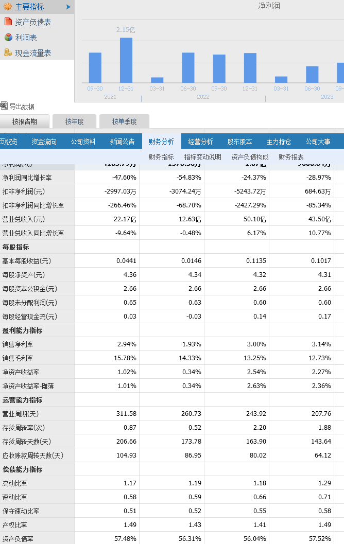The width and height of the screenshot is (344, 544).
Task: Expand the 主要指标 blue arrow
Action: click(x=68, y=7)
